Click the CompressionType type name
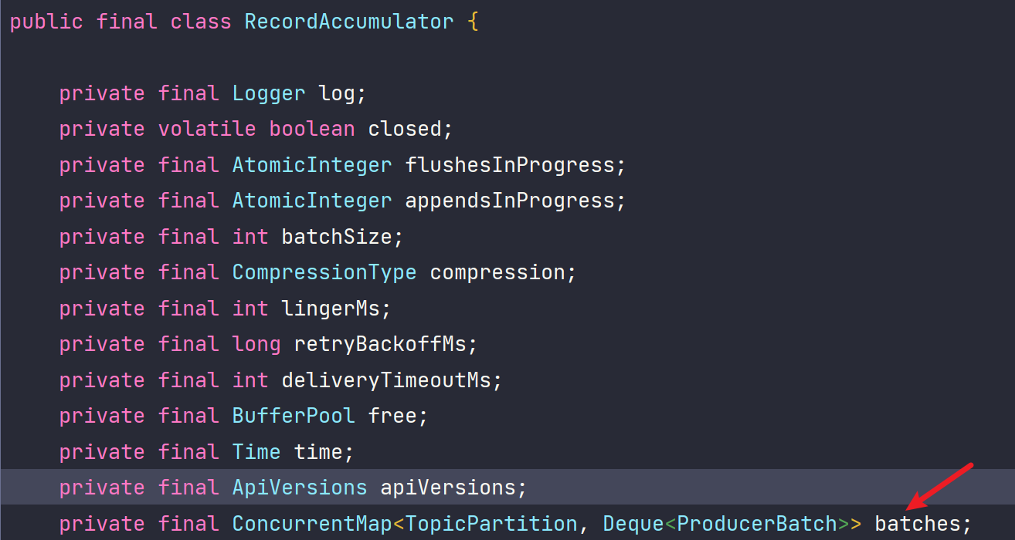1015x540 pixels. click(324, 272)
